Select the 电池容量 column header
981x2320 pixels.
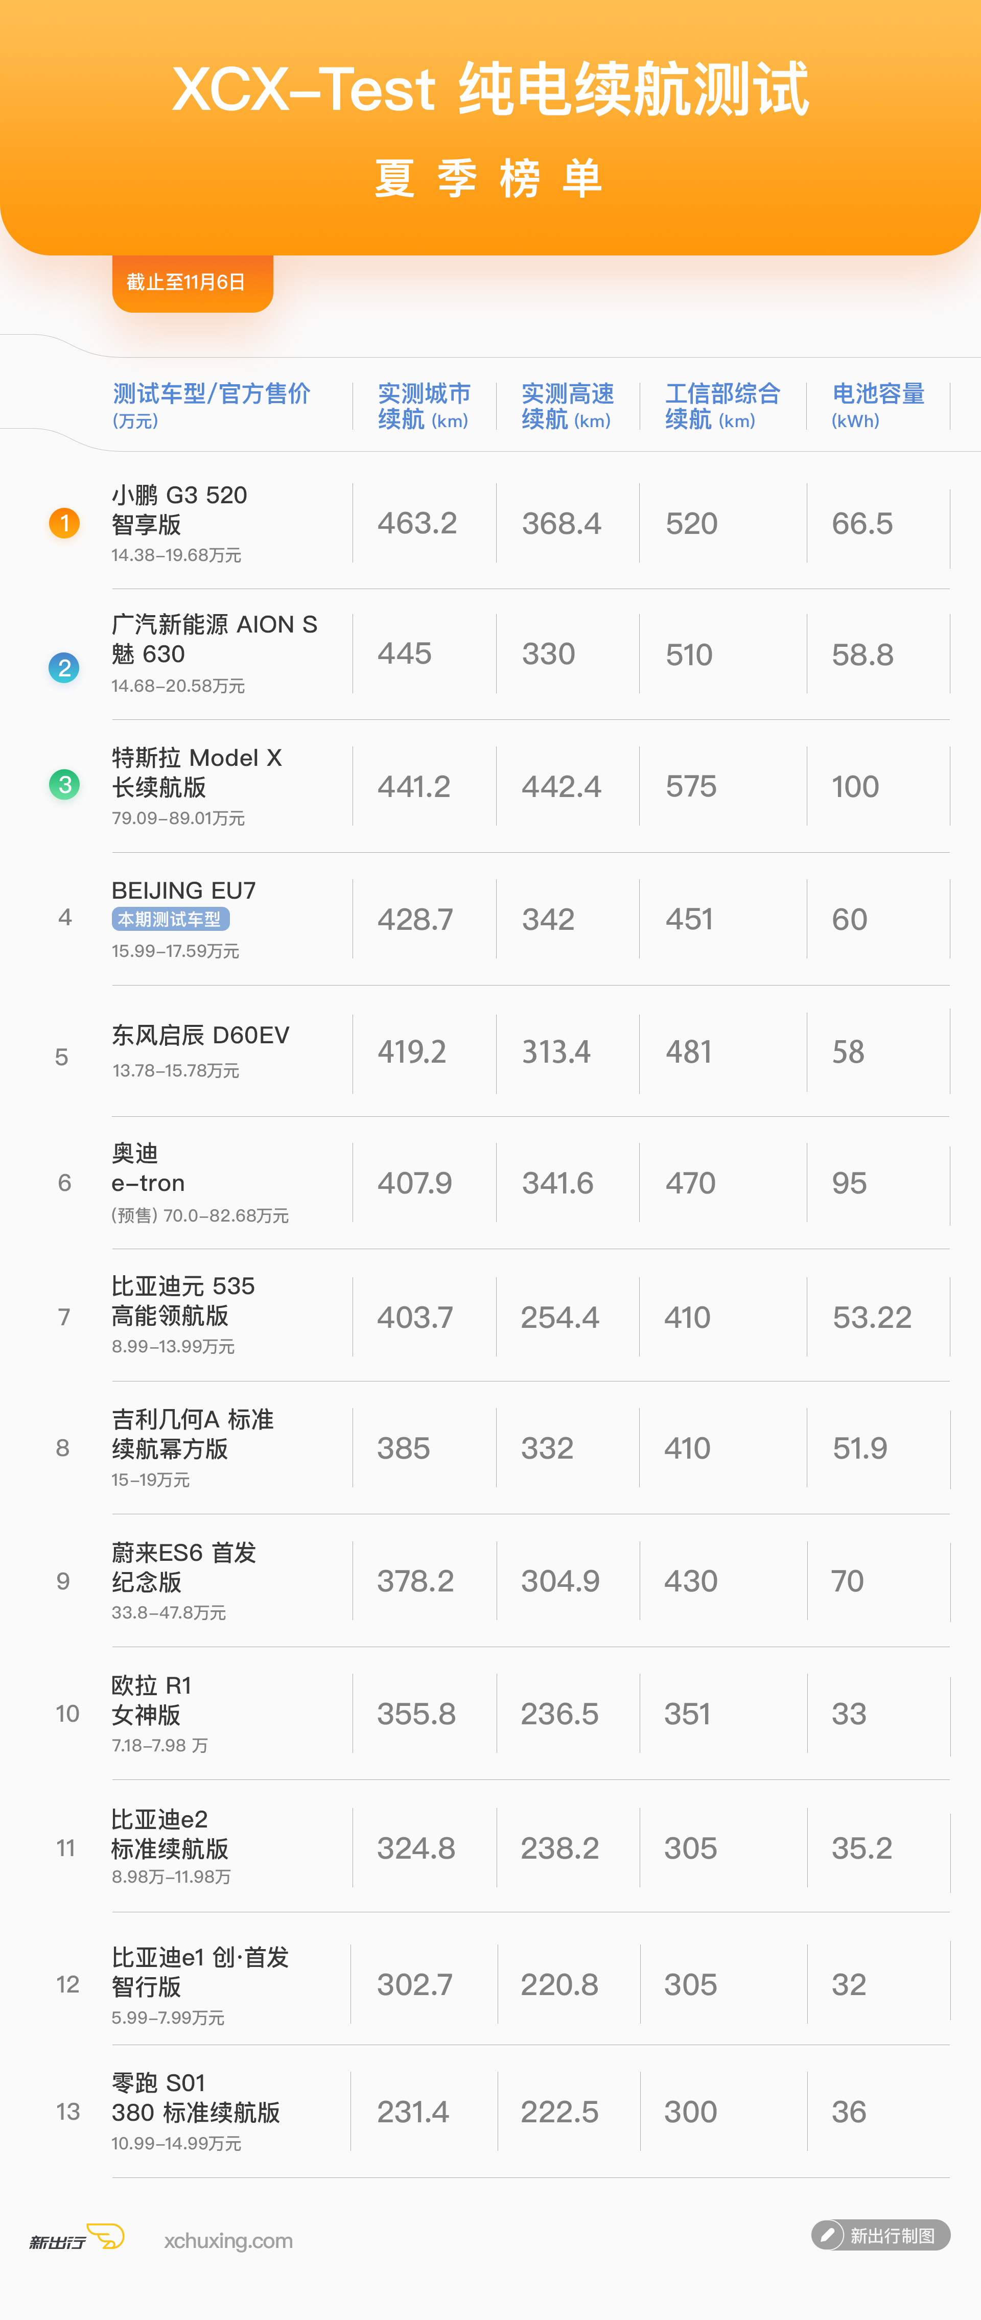click(x=878, y=406)
